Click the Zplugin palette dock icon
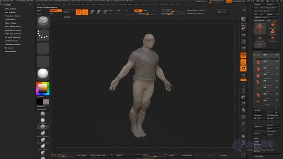Viewport: 283px width, 159px height. 31,4
